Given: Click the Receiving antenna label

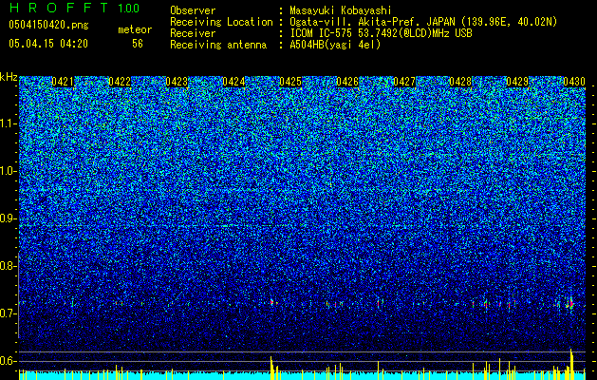Looking at the screenshot, I should 218,45.
